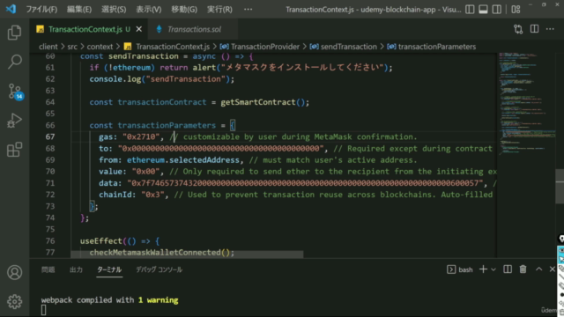
Task: Open the 編集(E) menu
Action: tap(79, 10)
